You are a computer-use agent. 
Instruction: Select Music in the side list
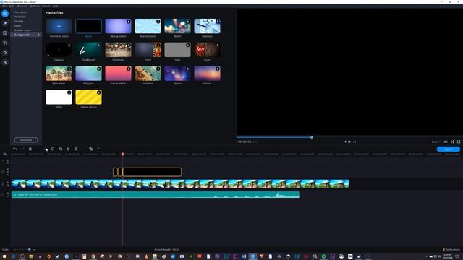click(17, 26)
